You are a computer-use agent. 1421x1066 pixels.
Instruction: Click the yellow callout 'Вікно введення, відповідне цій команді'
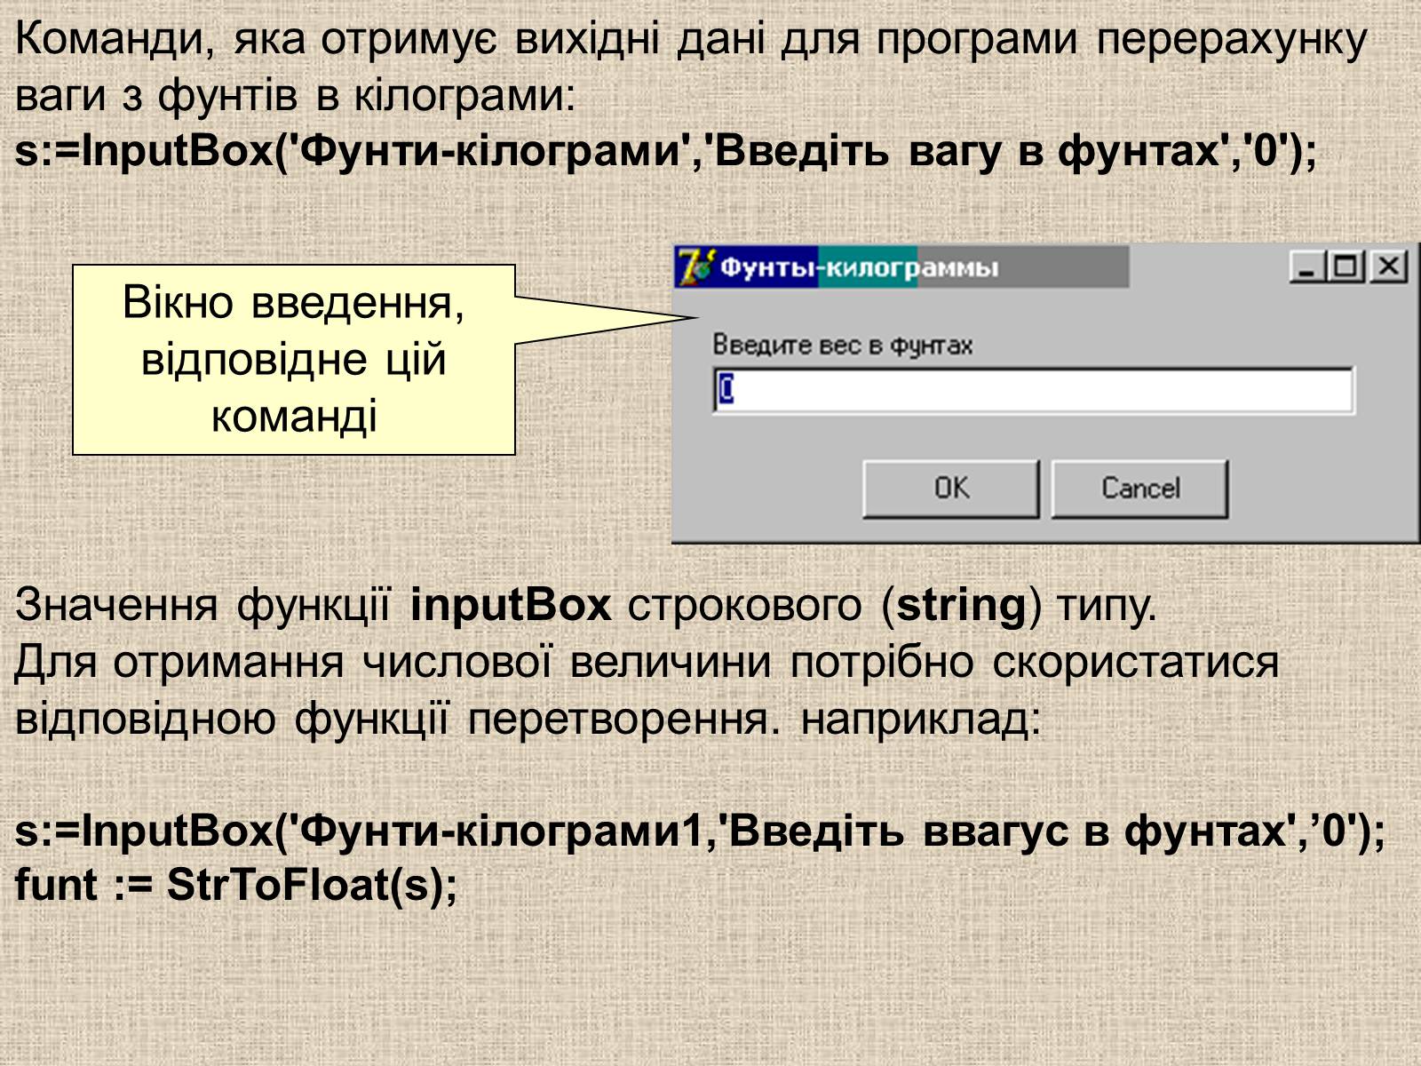click(x=294, y=360)
